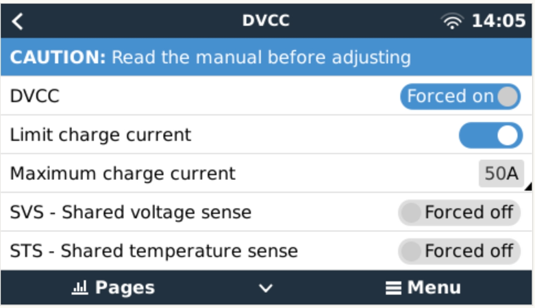
Task: Click the DVCC page title
Action: (266, 21)
